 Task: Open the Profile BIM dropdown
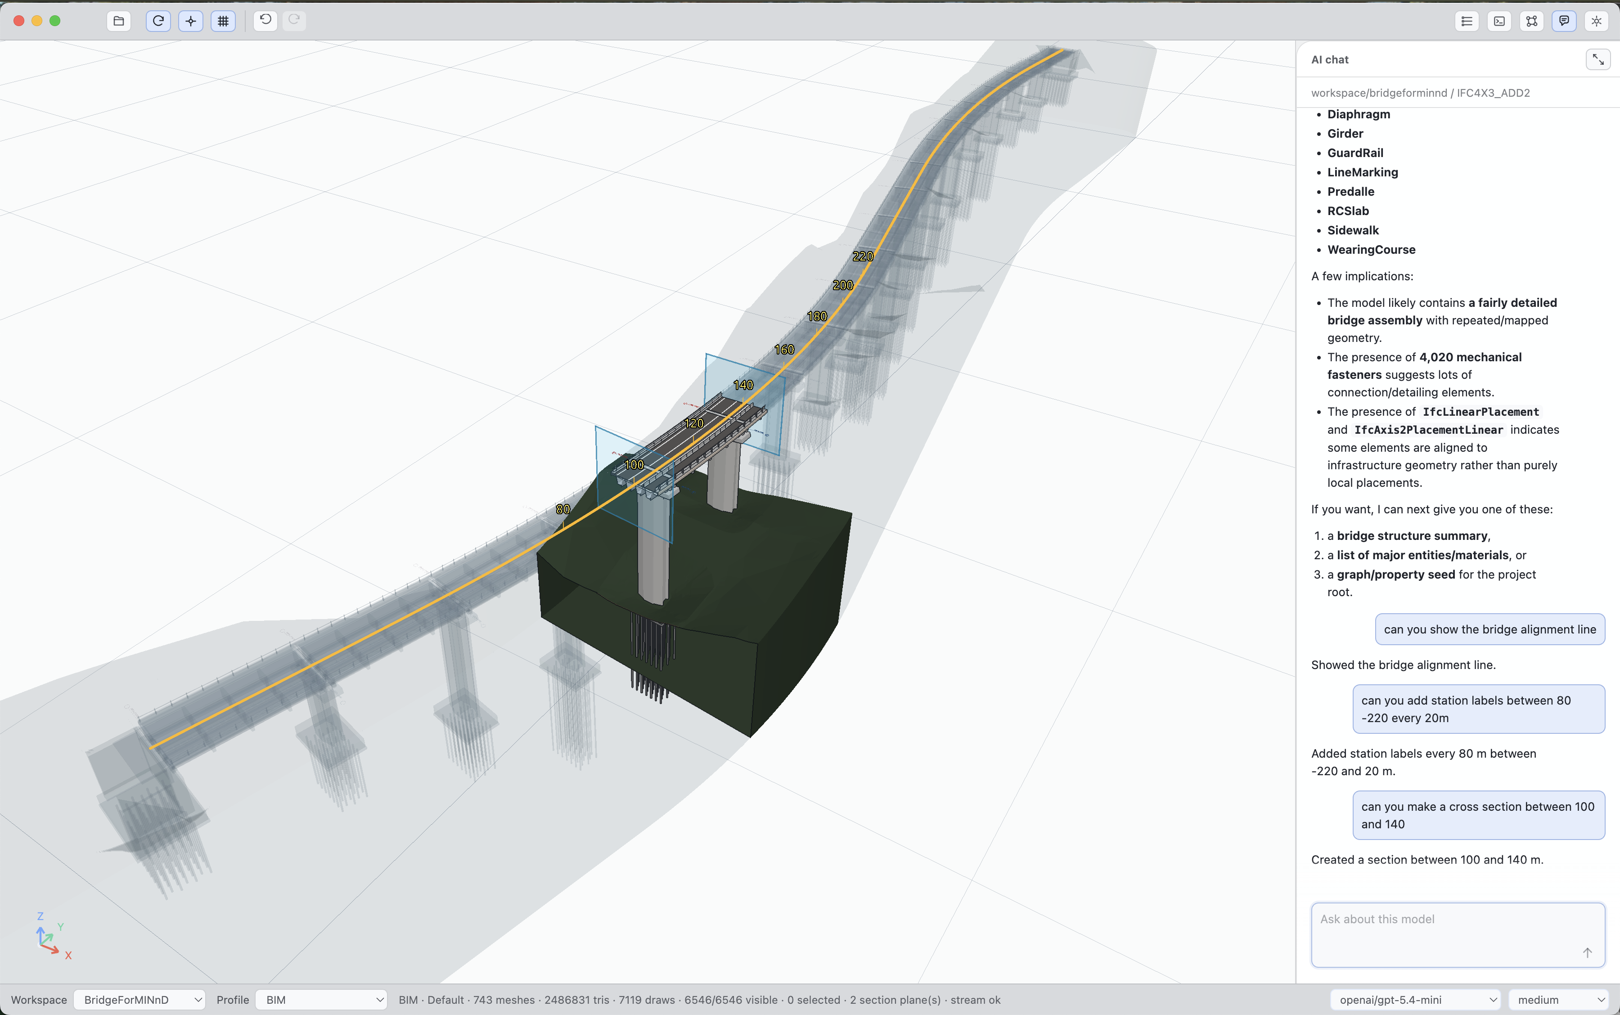[321, 1000]
